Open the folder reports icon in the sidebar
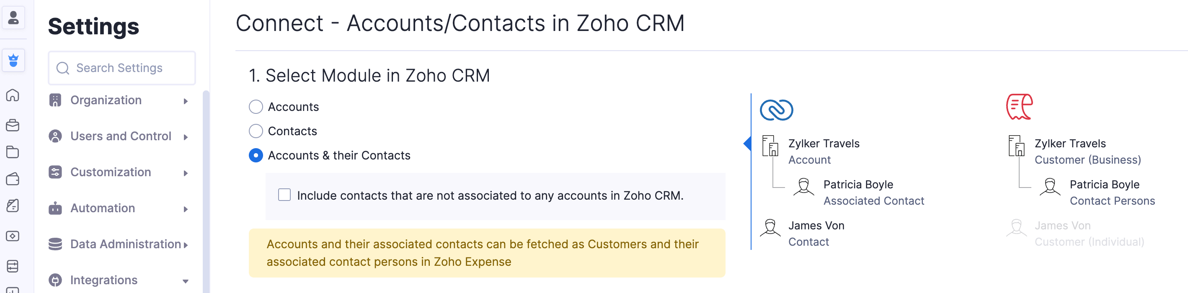1188x293 pixels. coord(13,152)
